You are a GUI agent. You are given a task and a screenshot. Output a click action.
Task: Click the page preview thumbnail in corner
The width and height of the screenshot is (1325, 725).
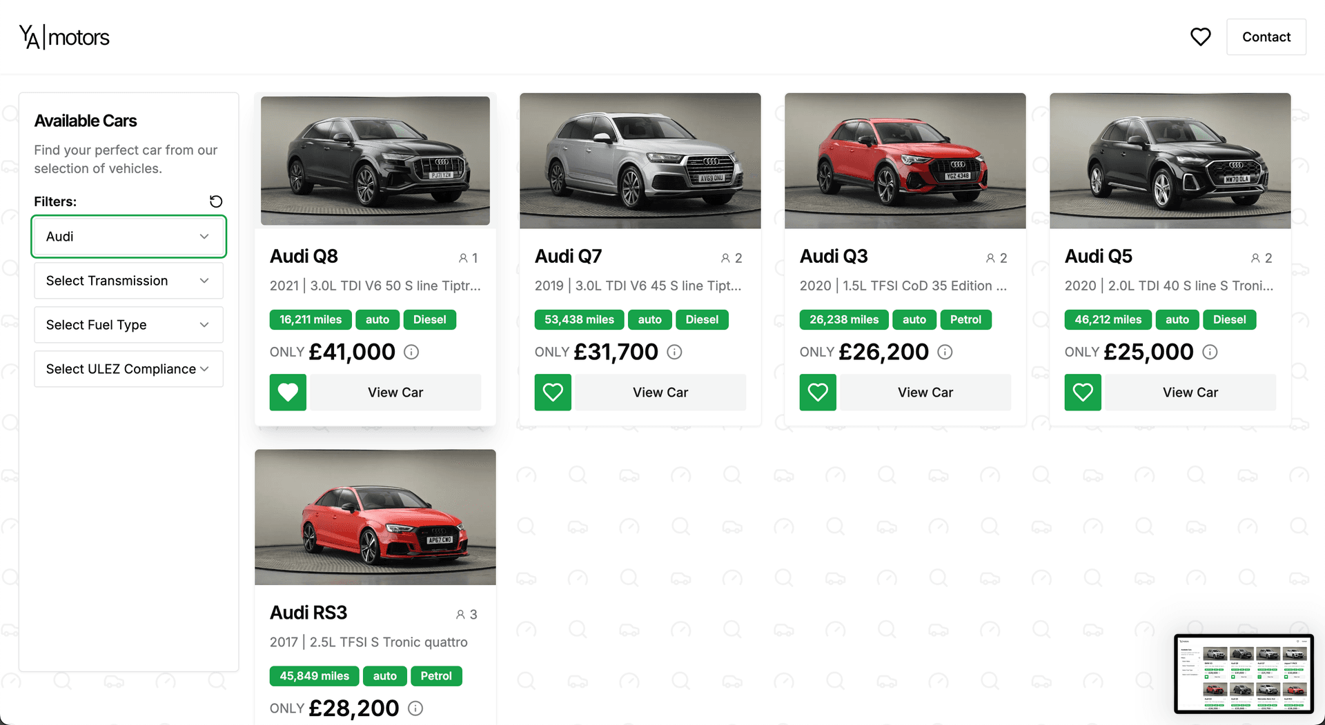click(1244, 673)
